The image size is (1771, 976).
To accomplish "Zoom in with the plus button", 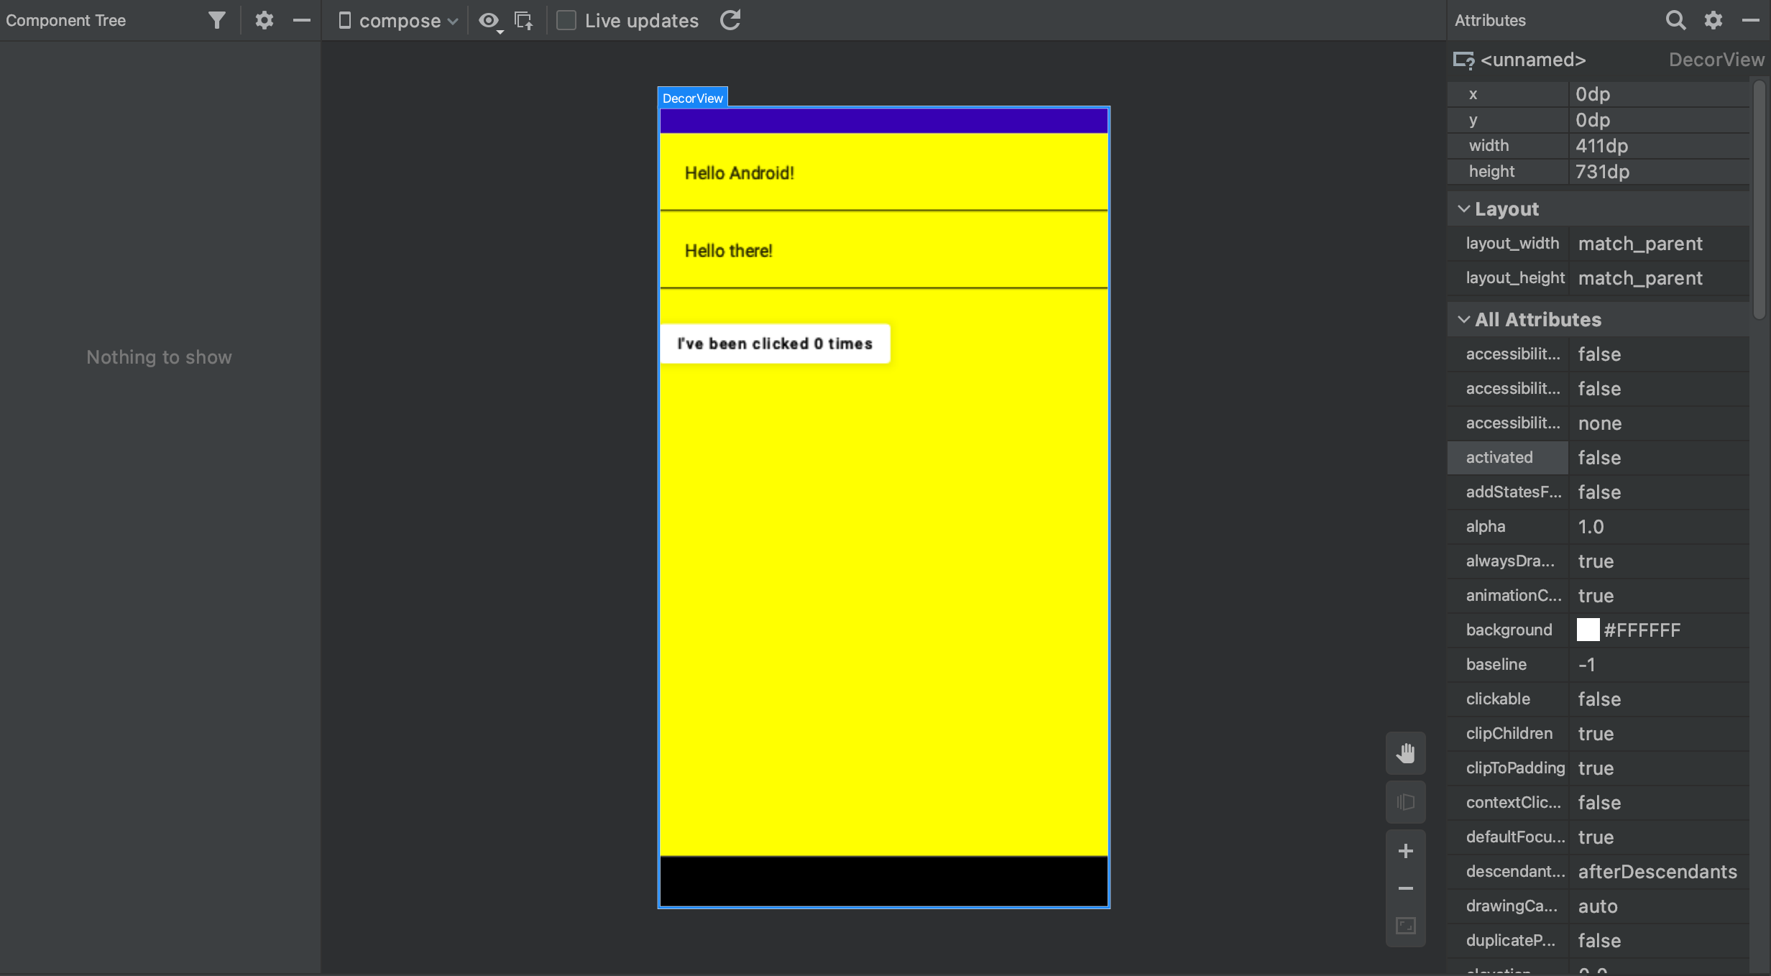I will coord(1405,851).
